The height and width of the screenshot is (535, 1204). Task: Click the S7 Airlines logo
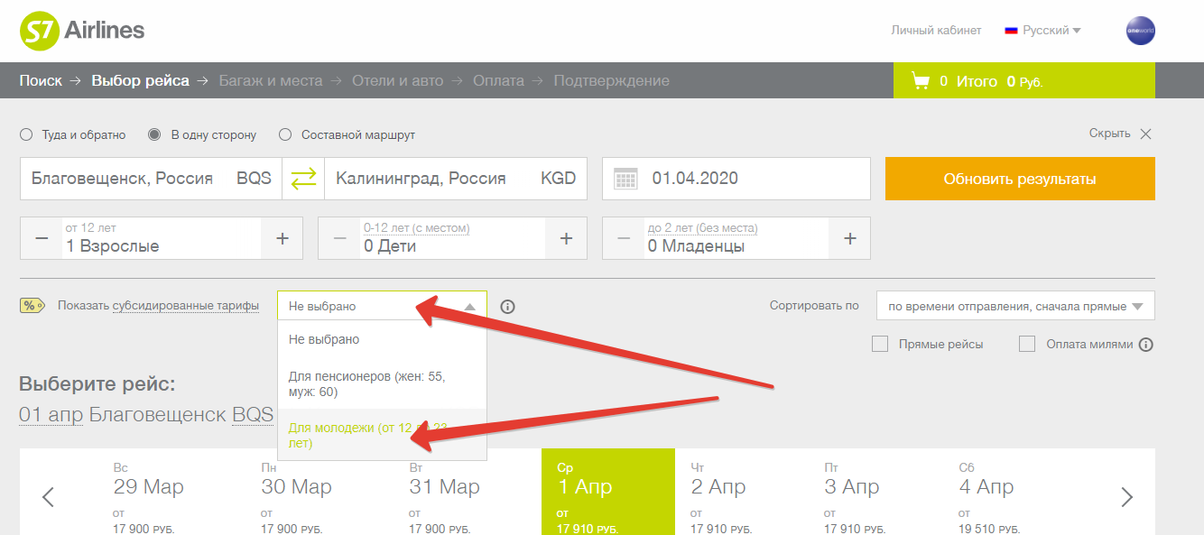coord(82,31)
